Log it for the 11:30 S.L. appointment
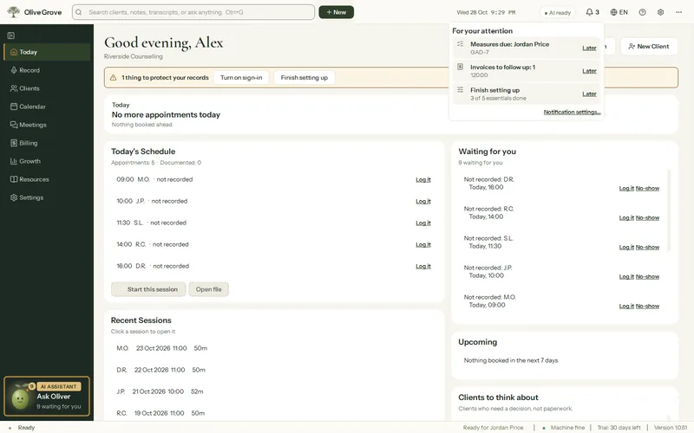This screenshot has width=694, height=433. point(423,223)
